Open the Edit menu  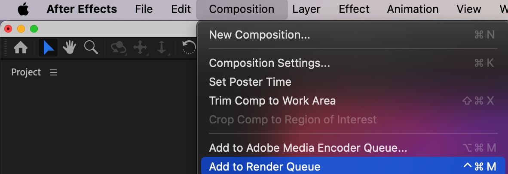click(181, 9)
